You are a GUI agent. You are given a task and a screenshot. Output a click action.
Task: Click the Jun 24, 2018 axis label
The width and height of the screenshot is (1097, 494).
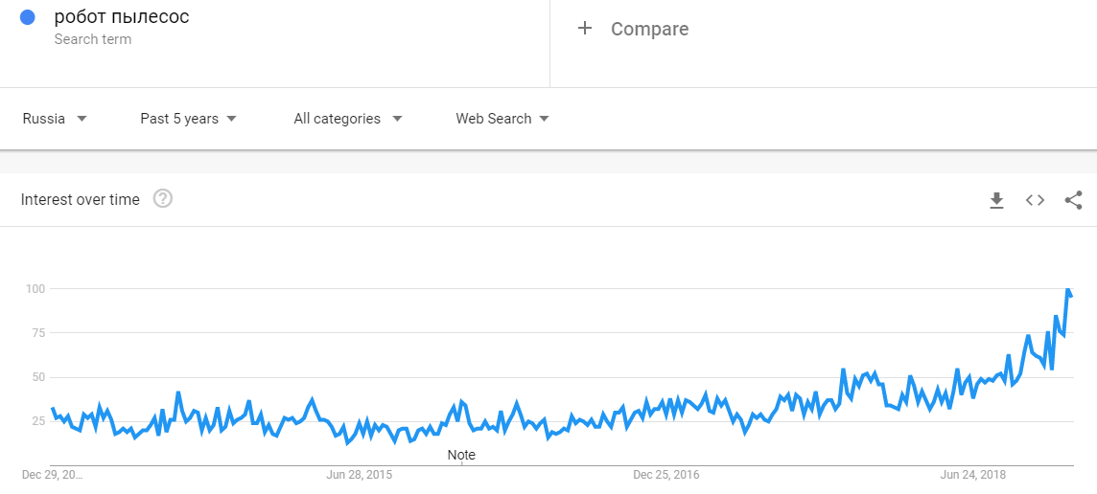click(x=973, y=475)
